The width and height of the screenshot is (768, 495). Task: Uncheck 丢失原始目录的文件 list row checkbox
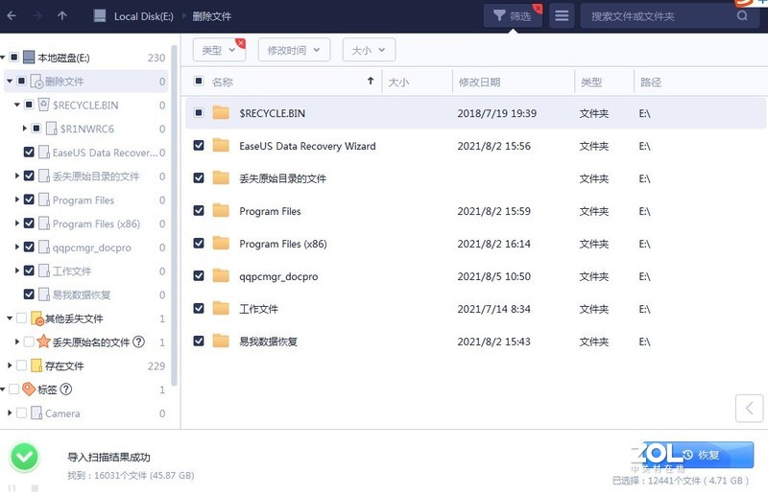(199, 177)
